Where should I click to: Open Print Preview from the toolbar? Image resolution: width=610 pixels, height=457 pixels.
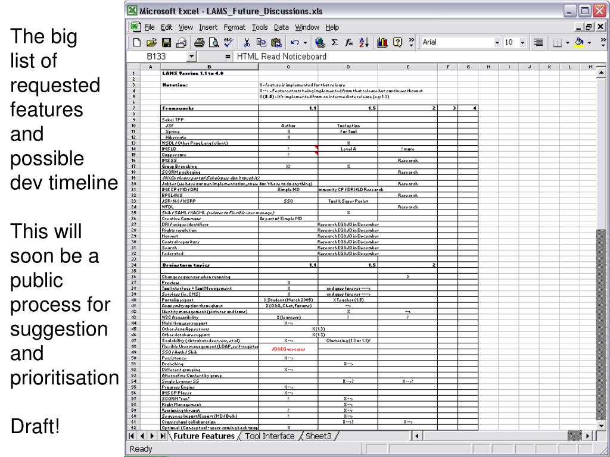(x=214, y=42)
